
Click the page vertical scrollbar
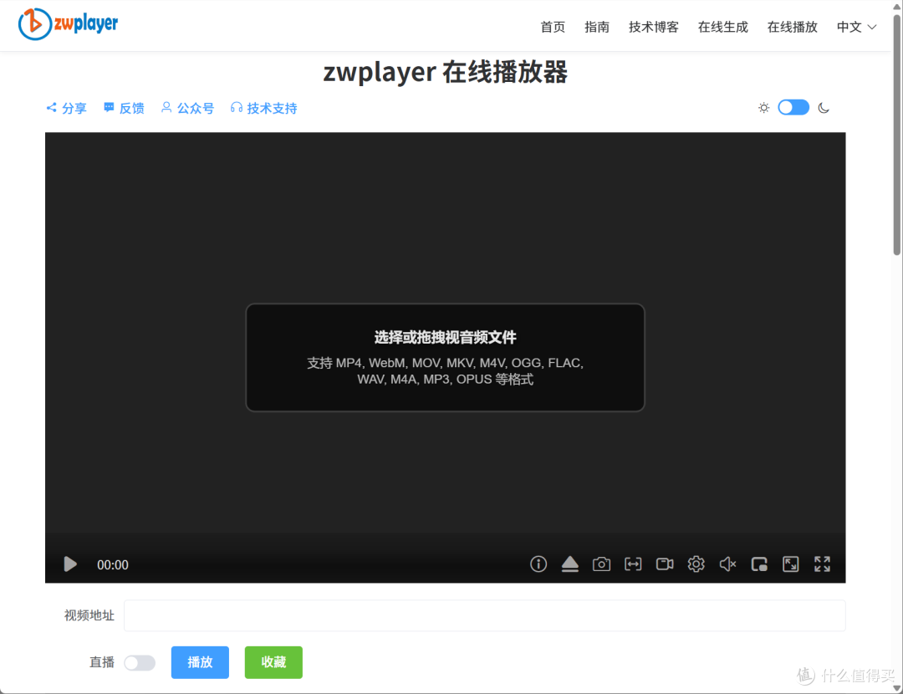coord(896,135)
